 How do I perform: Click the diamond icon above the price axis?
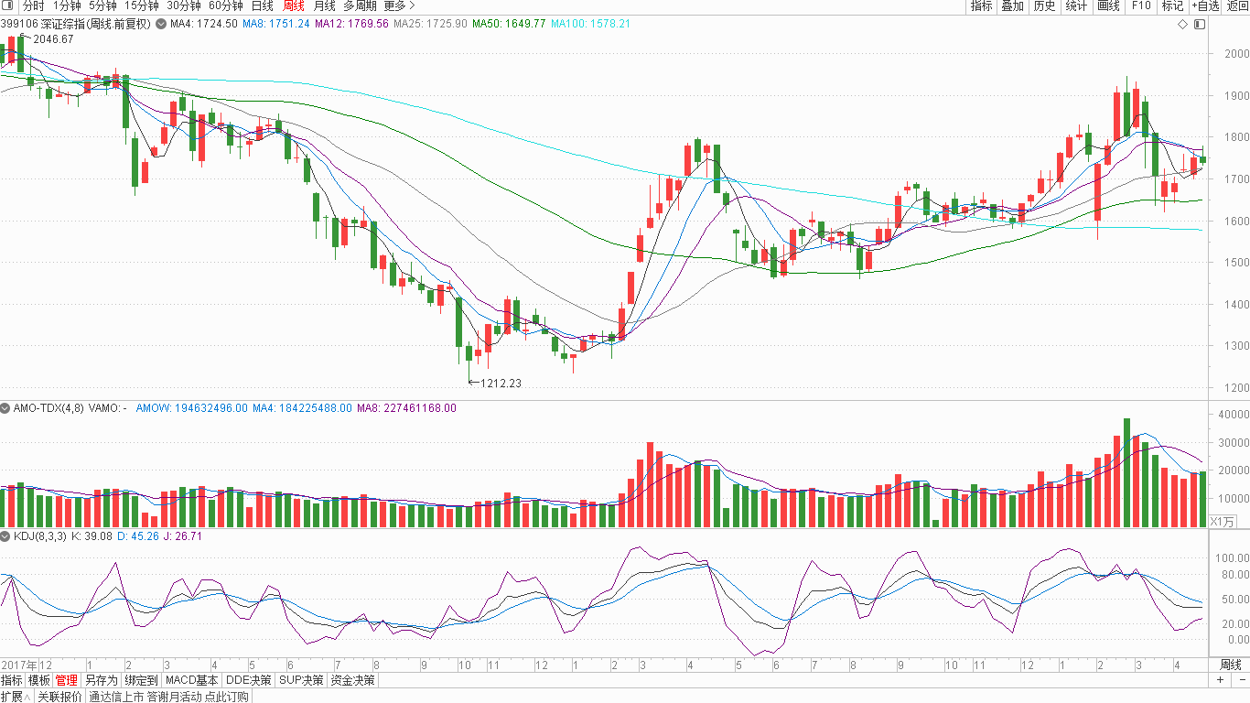click(x=1183, y=24)
